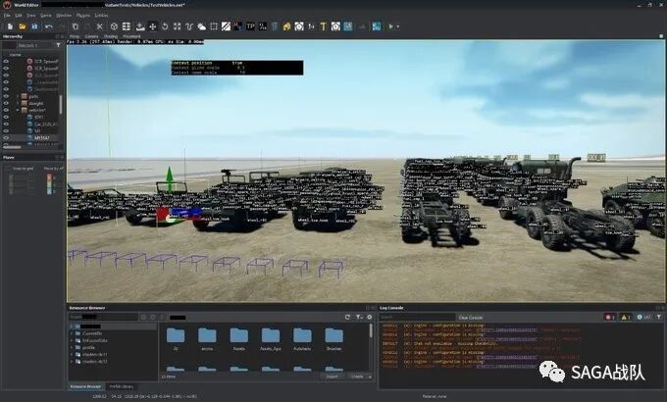Open the File menu

pyautogui.click(x=7, y=16)
